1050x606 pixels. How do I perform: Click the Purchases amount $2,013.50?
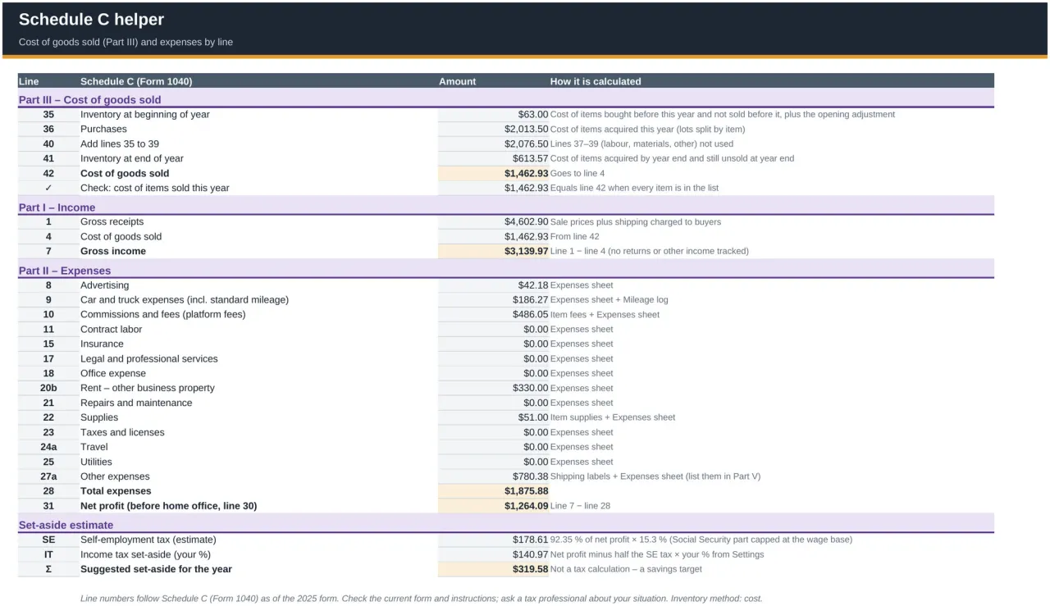pyautogui.click(x=493, y=130)
